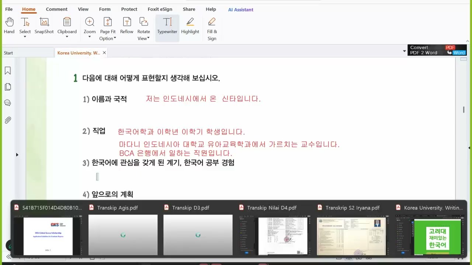The width and height of the screenshot is (472, 265).
Task: Open the document tab list dropdown
Action: point(404,52)
